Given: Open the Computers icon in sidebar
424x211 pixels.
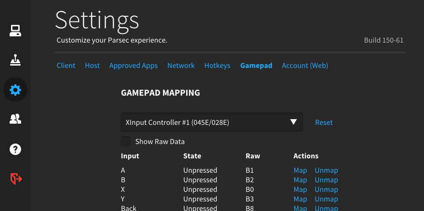Looking at the screenshot, I should pyautogui.click(x=15, y=31).
